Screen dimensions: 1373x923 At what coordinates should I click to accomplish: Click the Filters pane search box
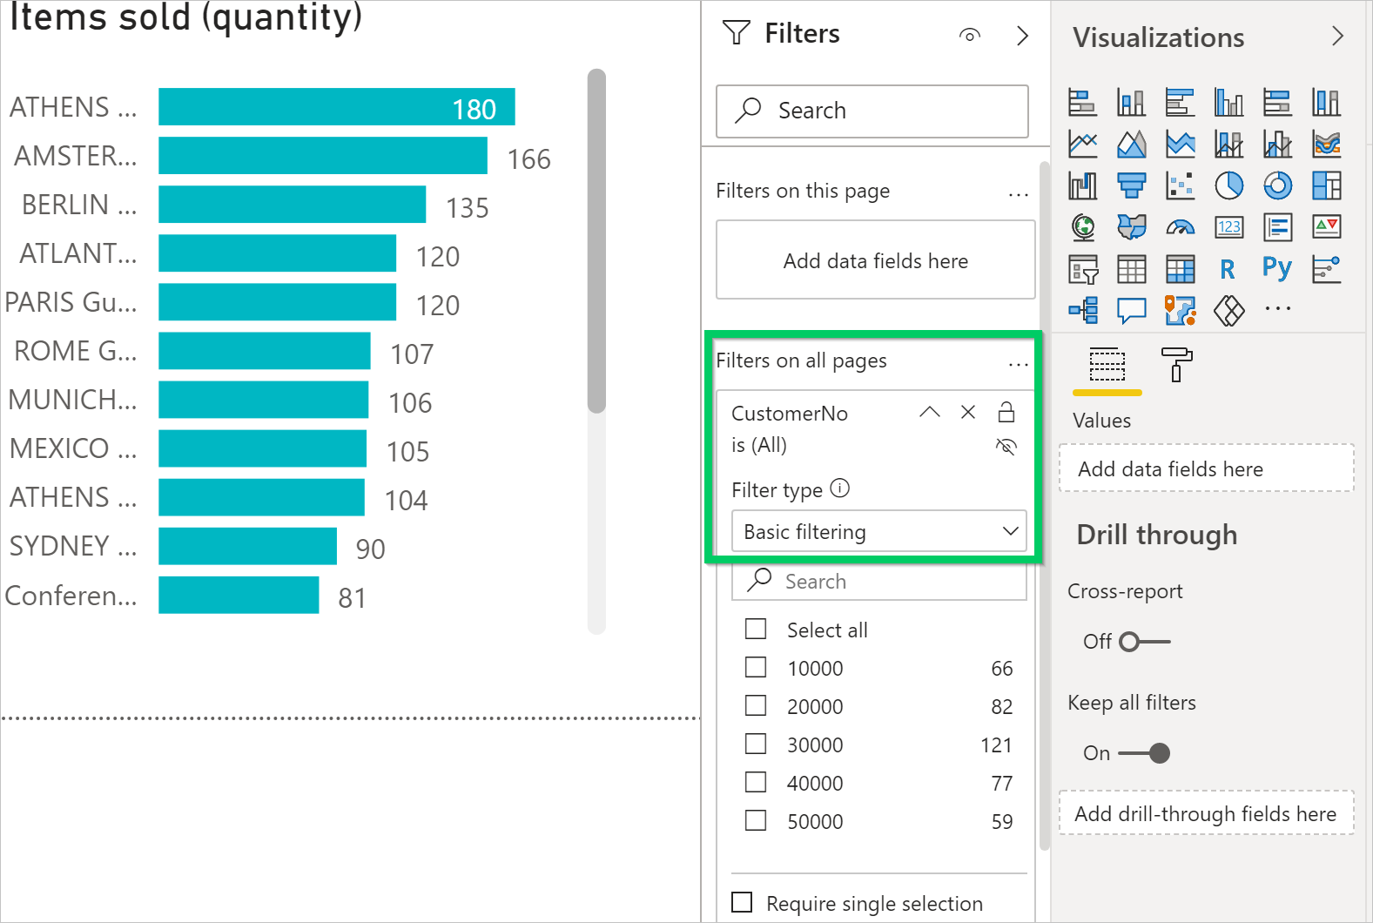[872, 111]
